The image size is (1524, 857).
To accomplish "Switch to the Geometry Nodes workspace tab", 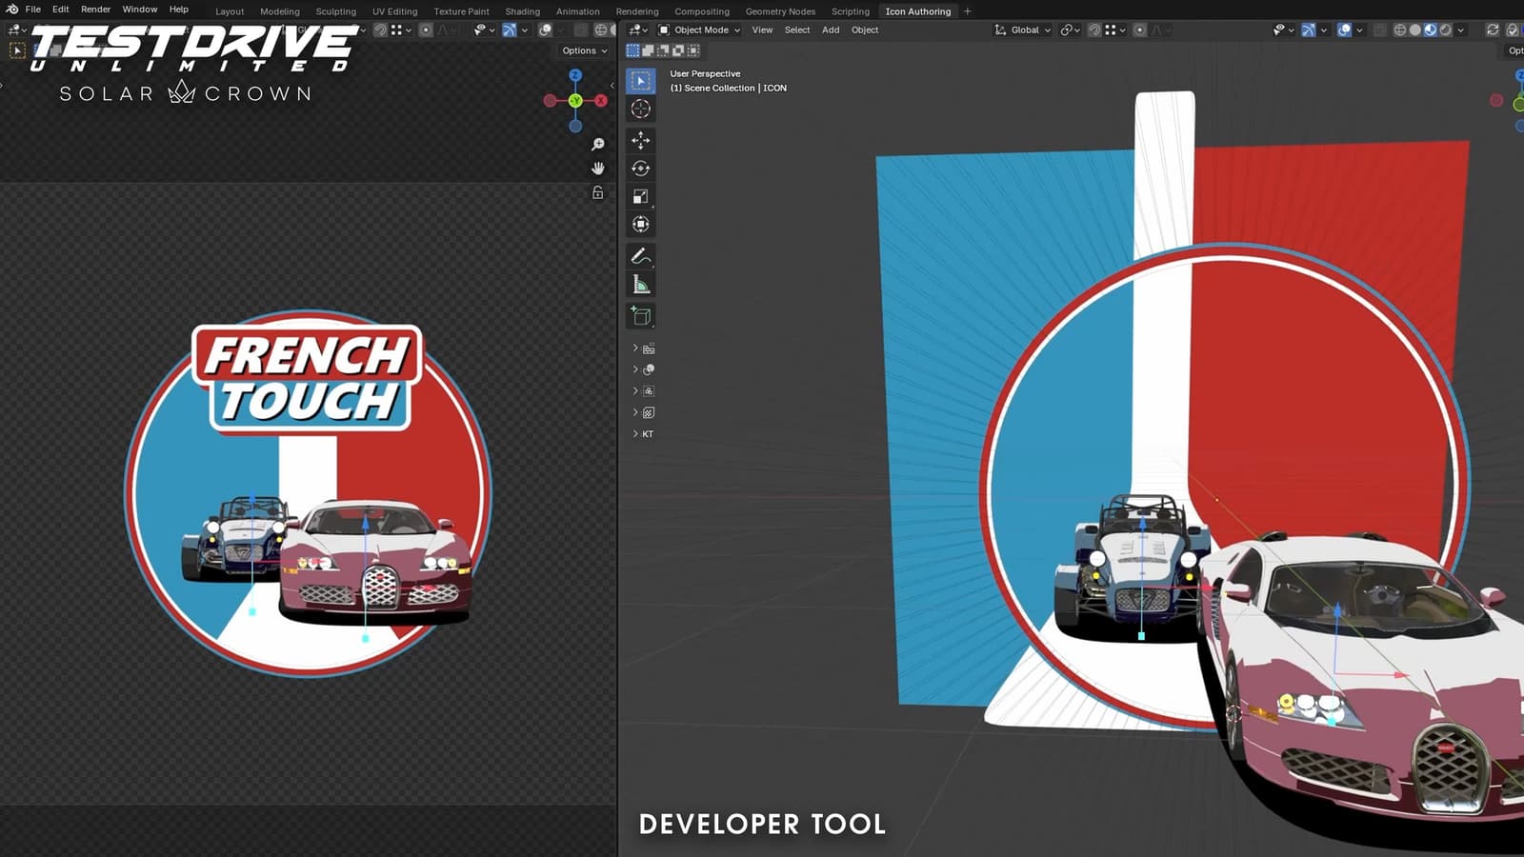I will tap(780, 11).
